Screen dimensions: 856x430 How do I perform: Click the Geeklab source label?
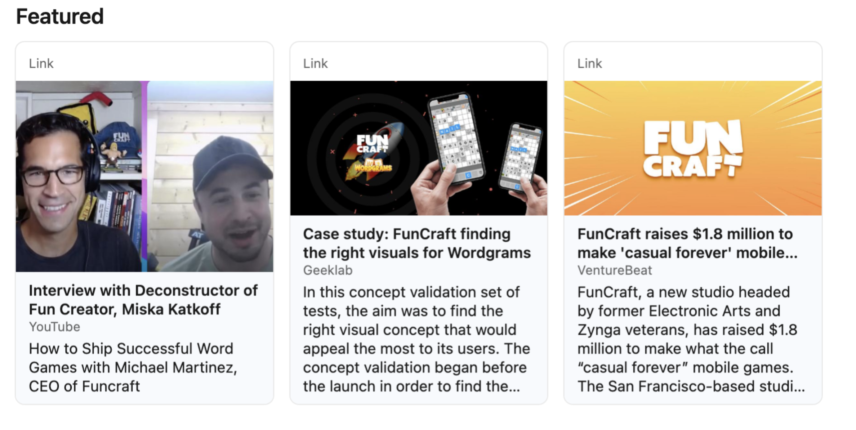pos(327,270)
